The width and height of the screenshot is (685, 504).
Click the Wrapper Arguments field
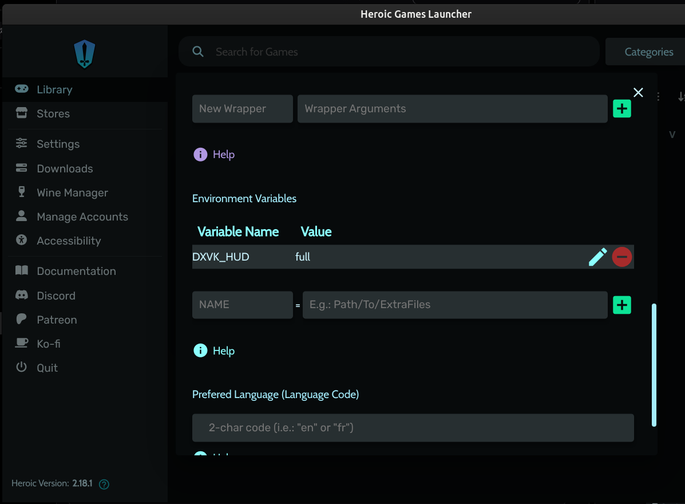coord(453,109)
